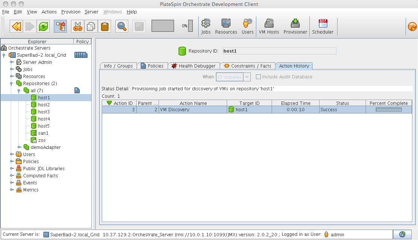Screen dimensions: 418x240
Task: Click the Percent Complete progress bar
Action: 389,110
